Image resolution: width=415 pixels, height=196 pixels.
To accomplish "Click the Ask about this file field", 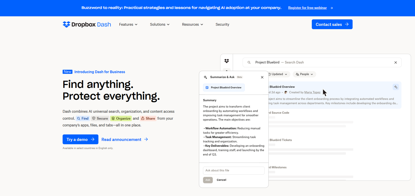I will click(x=233, y=170).
